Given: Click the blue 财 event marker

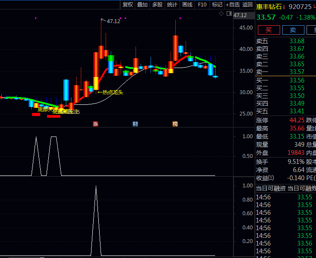Looking at the screenshot, I should point(135,124).
